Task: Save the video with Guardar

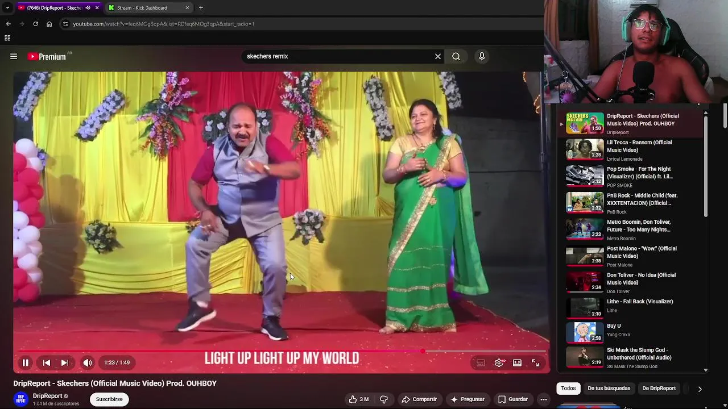Action: click(513, 399)
